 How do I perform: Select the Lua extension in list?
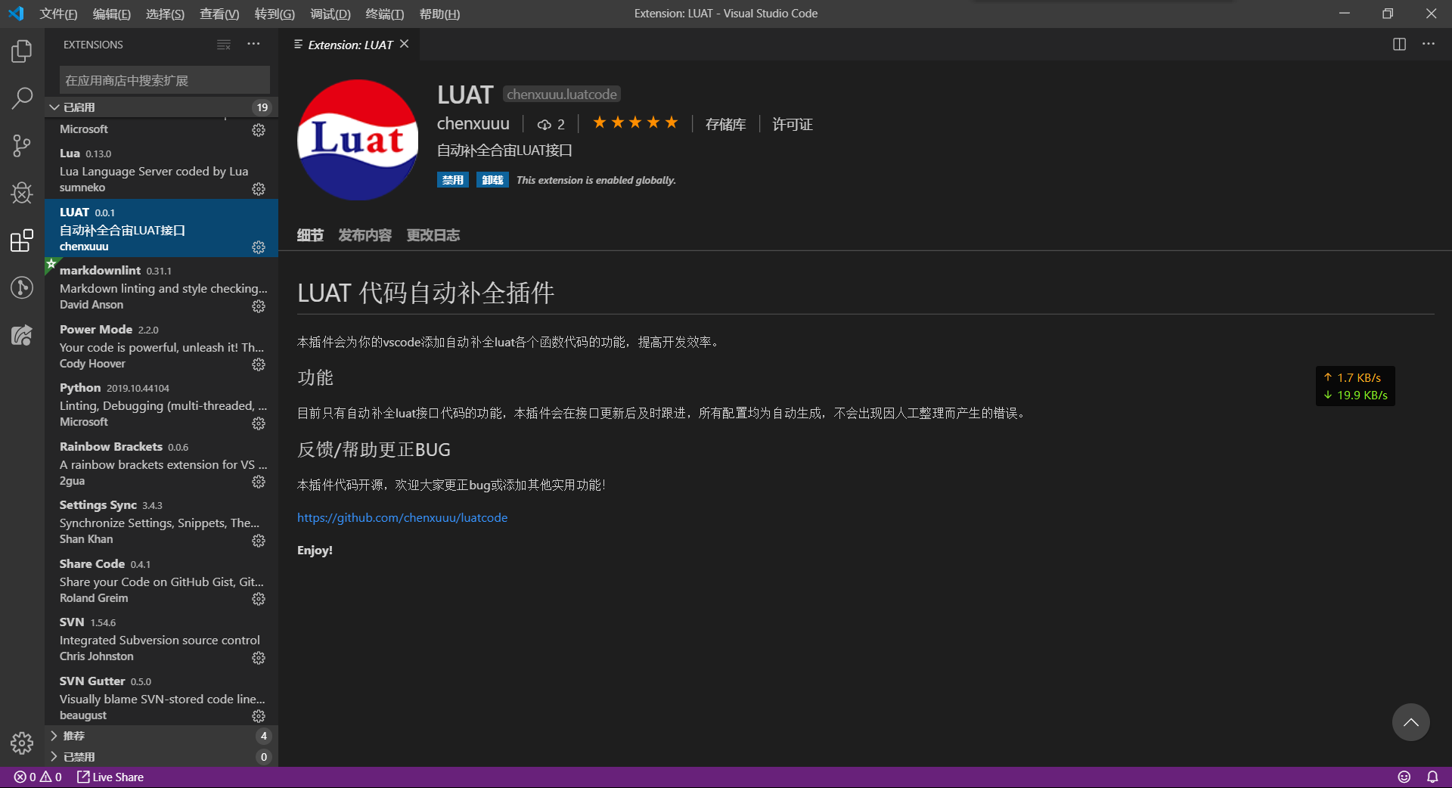point(161,169)
